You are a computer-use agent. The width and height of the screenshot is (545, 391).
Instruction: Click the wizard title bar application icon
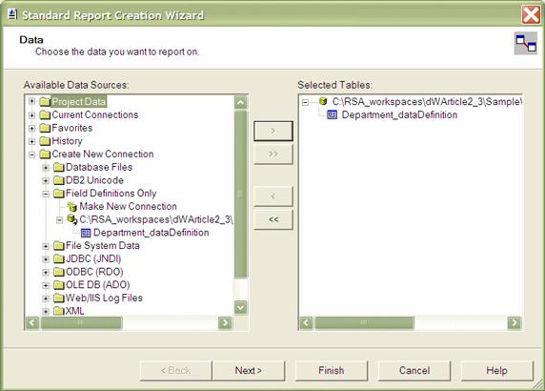(12, 14)
